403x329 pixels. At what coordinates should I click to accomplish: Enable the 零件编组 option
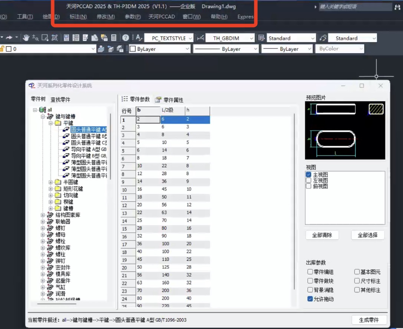pos(310,272)
